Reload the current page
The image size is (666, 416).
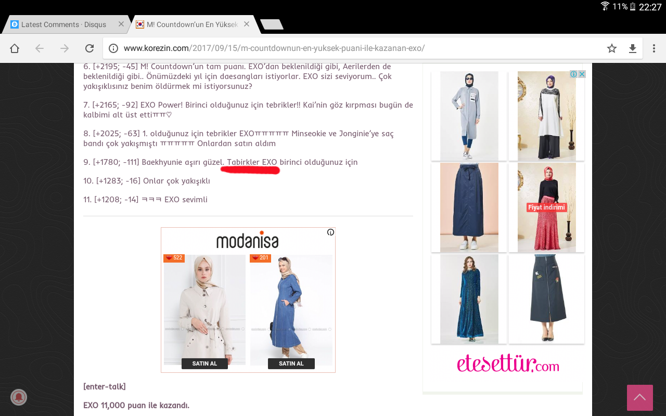point(89,48)
